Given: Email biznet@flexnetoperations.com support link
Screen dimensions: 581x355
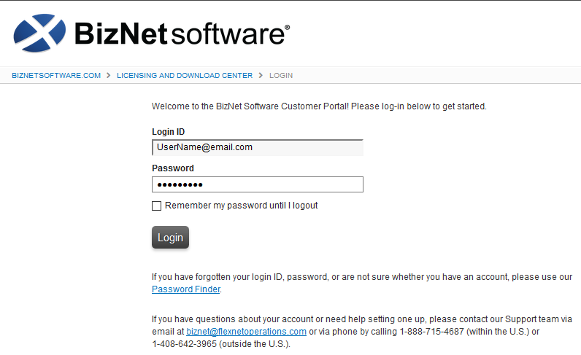Looking at the screenshot, I should click(246, 332).
